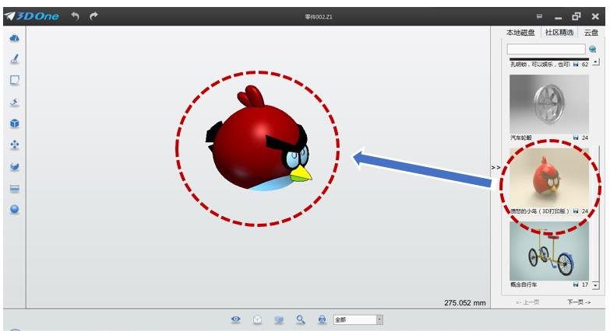
Task: Toggle the eye visibility icon in bottom toolbar
Action: 235,319
